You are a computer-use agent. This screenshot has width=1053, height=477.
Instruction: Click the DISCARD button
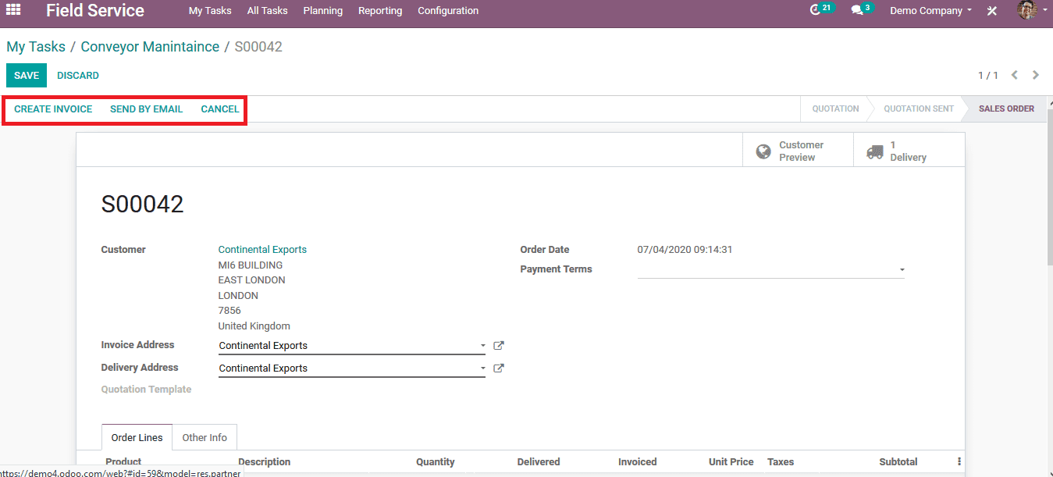(78, 76)
